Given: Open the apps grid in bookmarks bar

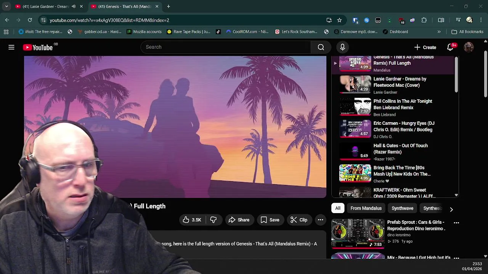Looking at the screenshot, I should point(6,32).
